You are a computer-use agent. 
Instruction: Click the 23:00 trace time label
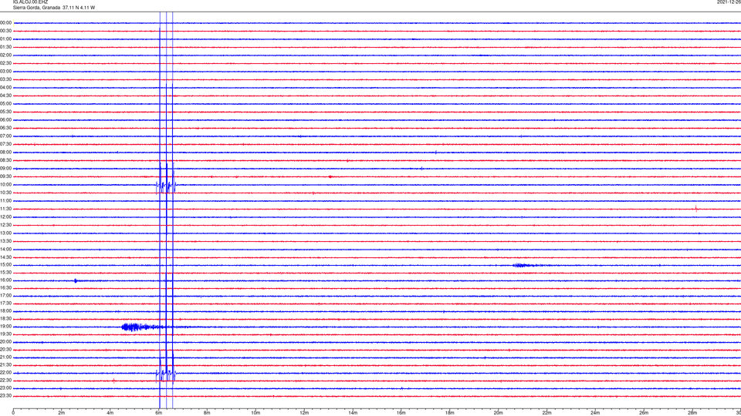pos(5,388)
